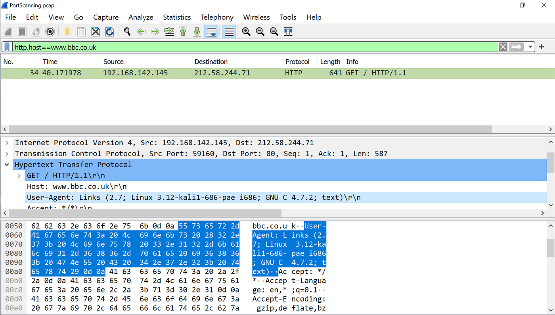This screenshot has width=555, height=315.
Task: Sort packets by Info column header
Action: tap(449, 62)
